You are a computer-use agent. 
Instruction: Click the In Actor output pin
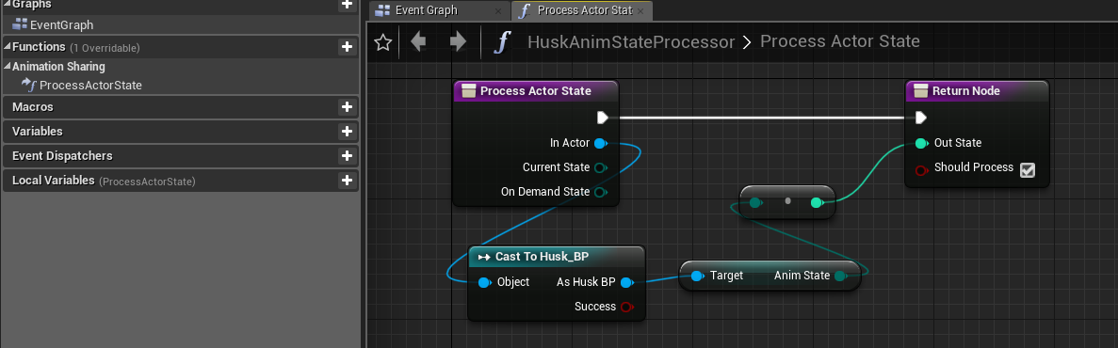pos(600,143)
